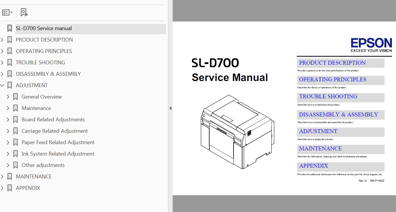
Task: Click bookmark icon beside General Overview
Action: 16,97
